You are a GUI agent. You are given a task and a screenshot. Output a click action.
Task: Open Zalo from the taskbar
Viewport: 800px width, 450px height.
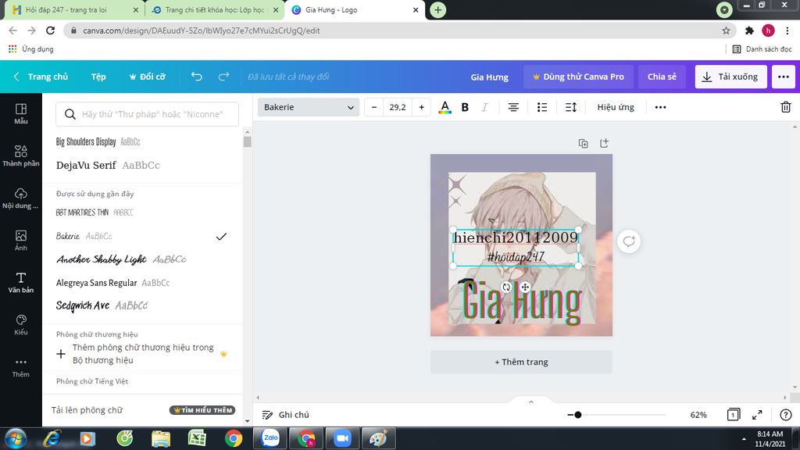click(x=270, y=438)
